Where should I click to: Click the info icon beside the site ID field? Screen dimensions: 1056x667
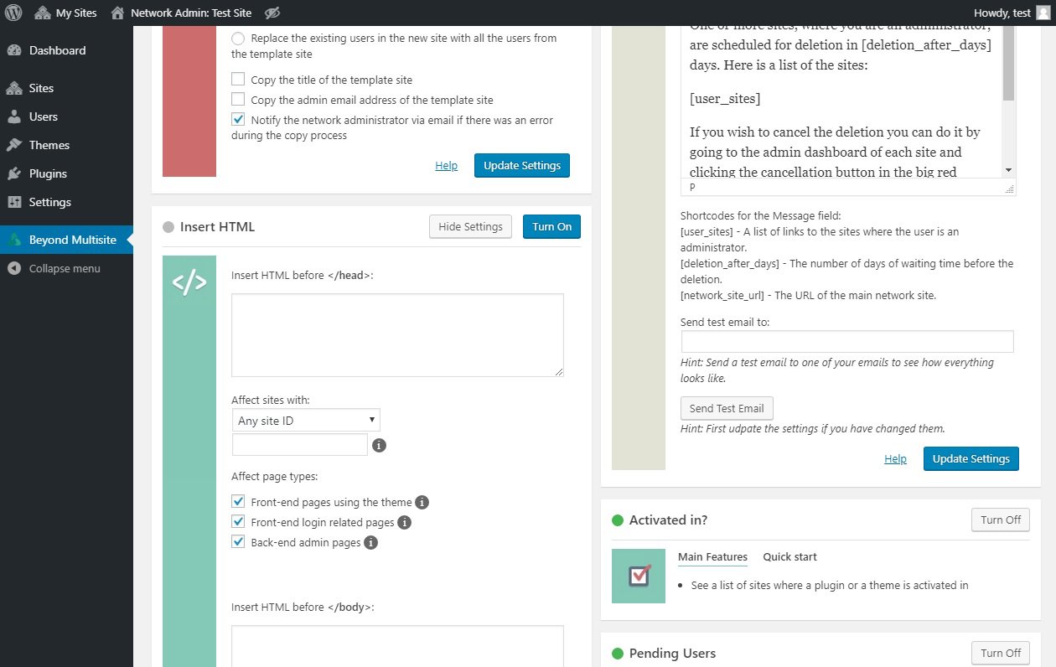(379, 445)
